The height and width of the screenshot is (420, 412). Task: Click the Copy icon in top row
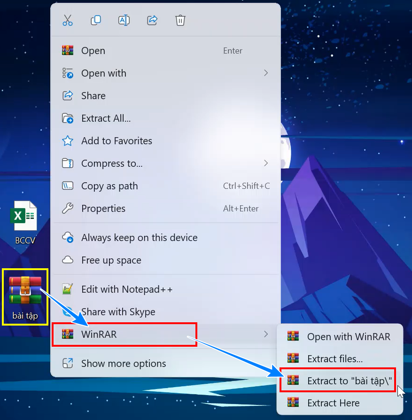tap(96, 20)
